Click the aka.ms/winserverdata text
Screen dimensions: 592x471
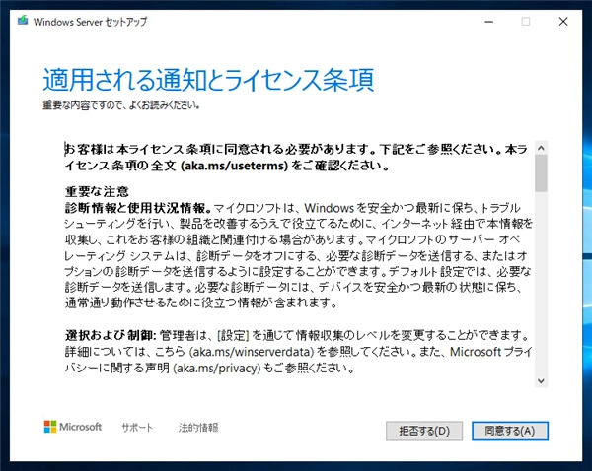point(251,352)
